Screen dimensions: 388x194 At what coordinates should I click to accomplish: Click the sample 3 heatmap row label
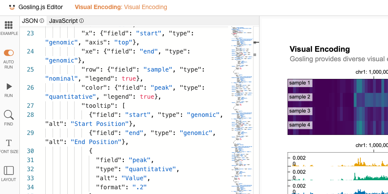point(300,111)
